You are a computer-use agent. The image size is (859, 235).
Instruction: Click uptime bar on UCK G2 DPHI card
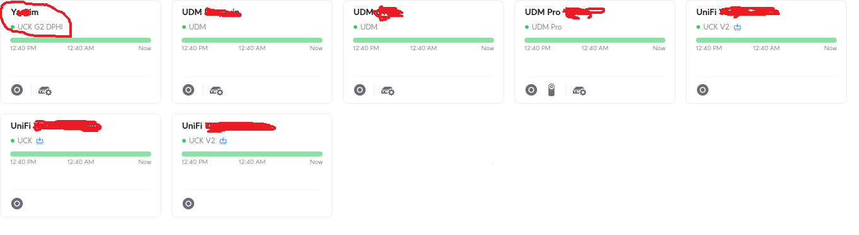[x=81, y=40]
